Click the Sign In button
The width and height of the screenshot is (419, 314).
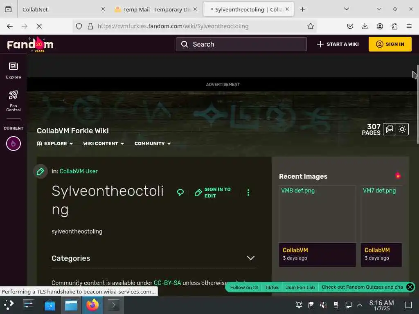tap(390, 44)
